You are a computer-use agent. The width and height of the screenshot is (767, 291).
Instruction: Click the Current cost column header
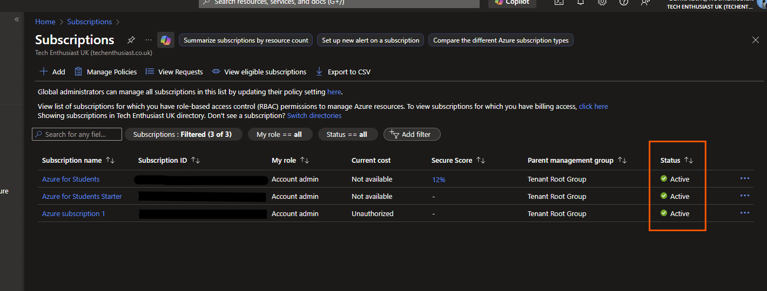coord(371,160)
